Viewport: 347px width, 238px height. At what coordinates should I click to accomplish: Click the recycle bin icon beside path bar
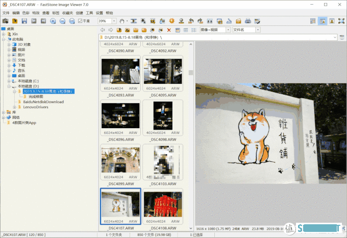tap(342, 37)
